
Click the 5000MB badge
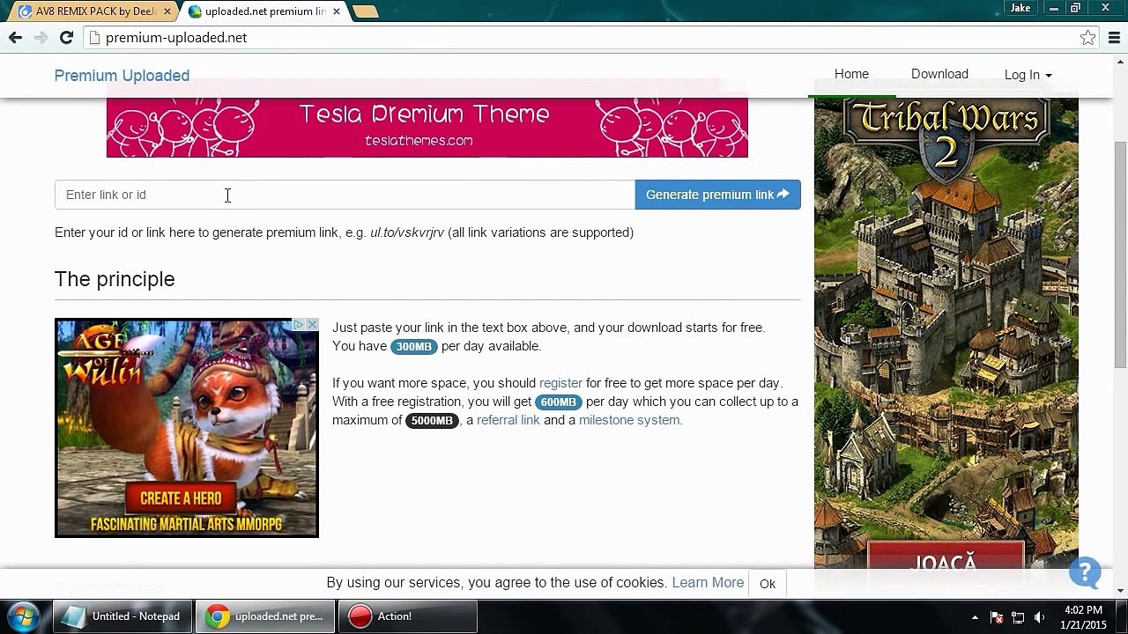432,421
